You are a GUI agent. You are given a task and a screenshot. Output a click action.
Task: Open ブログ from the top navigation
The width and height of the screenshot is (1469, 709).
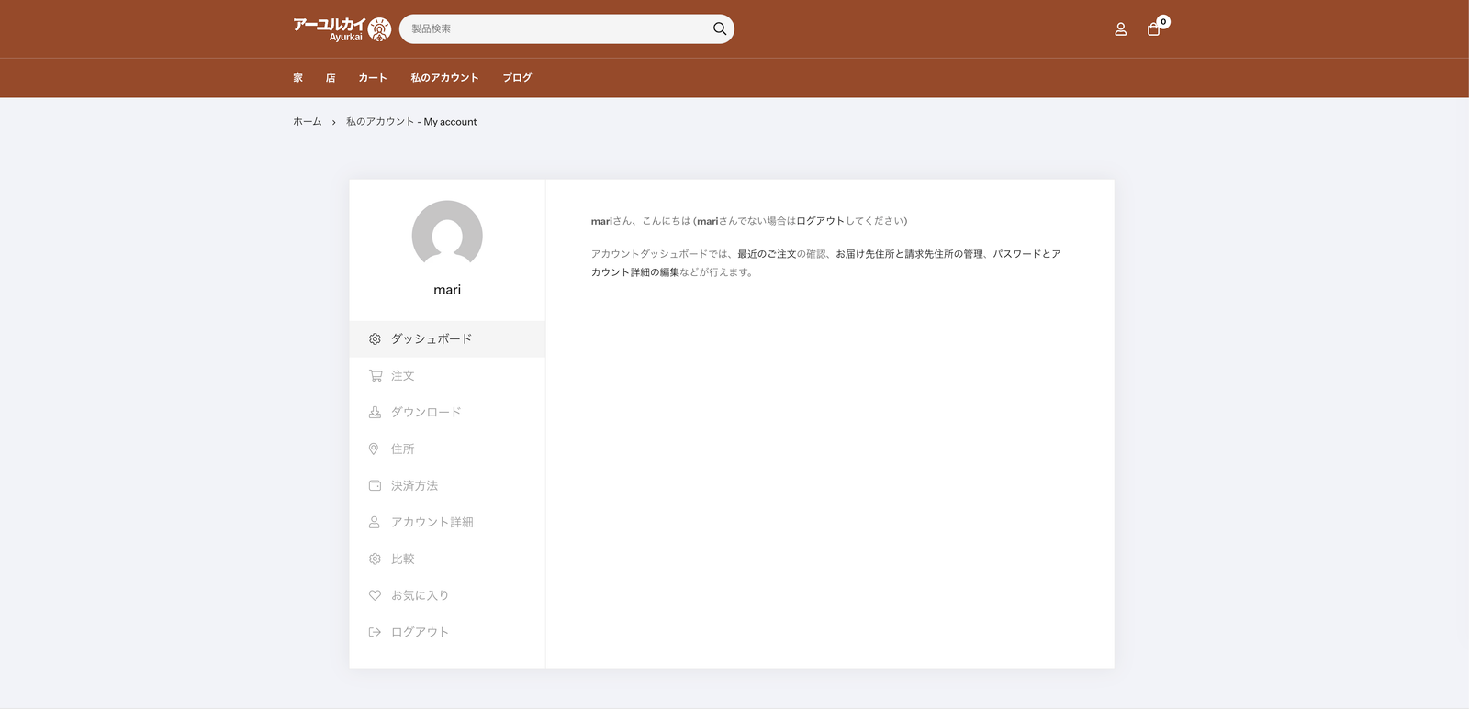click(x=517, y=78)
